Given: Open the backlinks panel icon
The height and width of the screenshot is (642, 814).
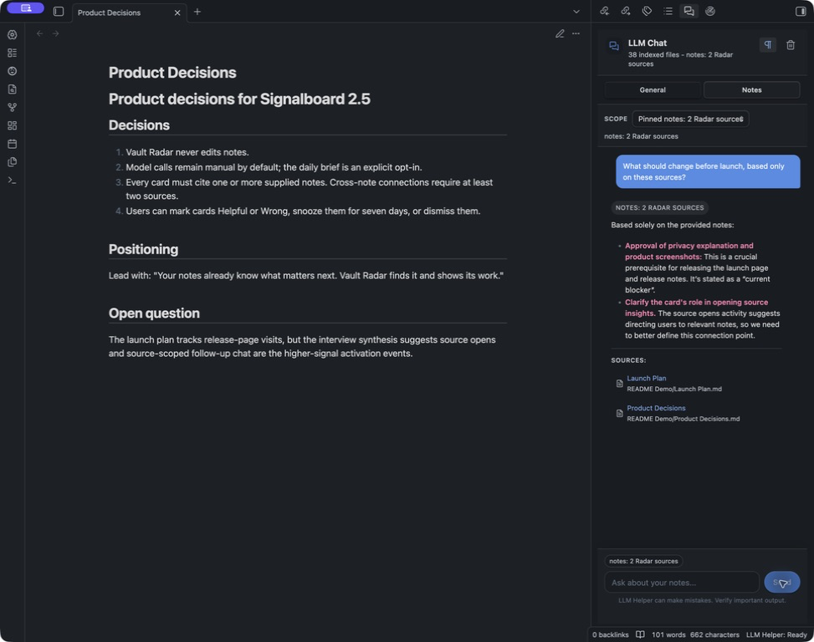Looking at the screenshot, I should (x=604, y=11).
